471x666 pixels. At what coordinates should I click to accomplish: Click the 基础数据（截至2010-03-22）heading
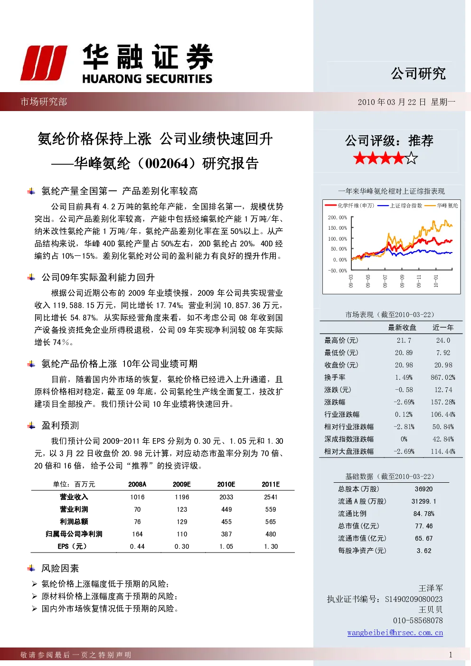(x=390, y=477)
